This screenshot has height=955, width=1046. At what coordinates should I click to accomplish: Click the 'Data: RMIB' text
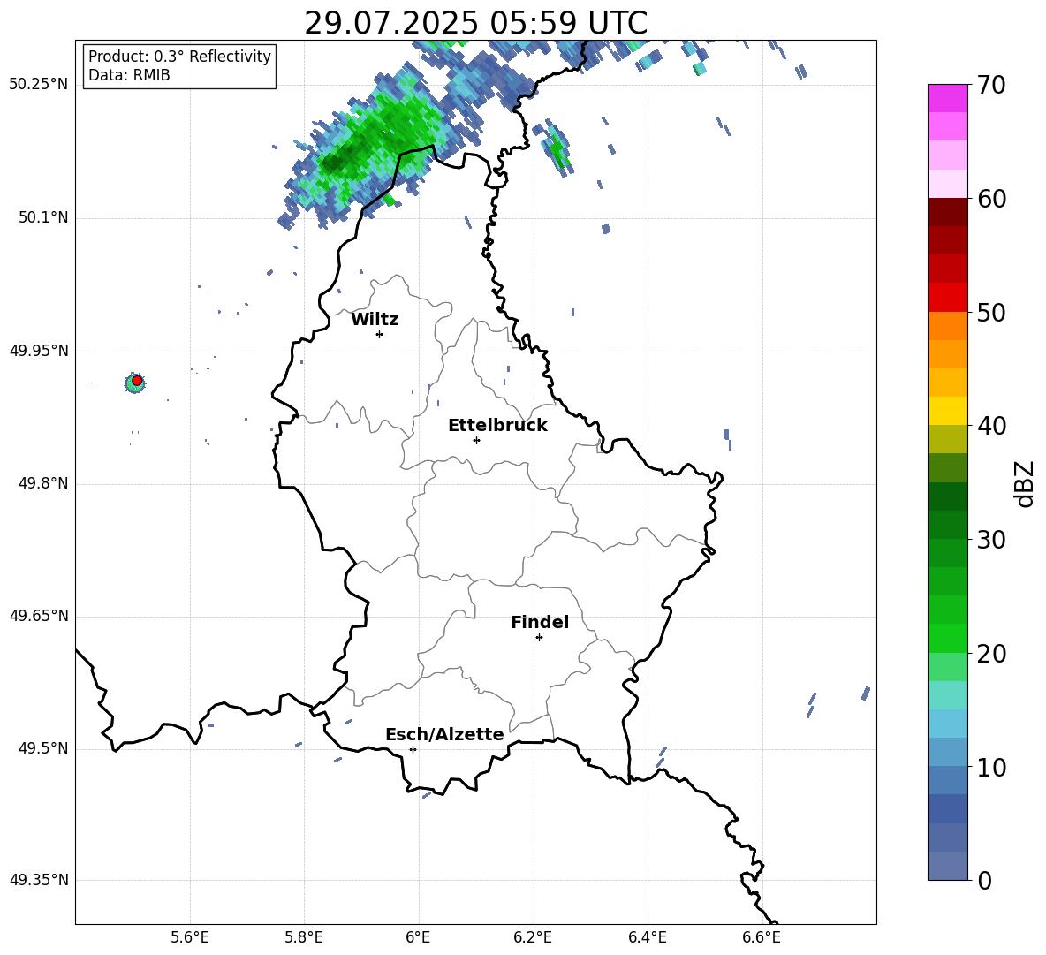(129, 75)
